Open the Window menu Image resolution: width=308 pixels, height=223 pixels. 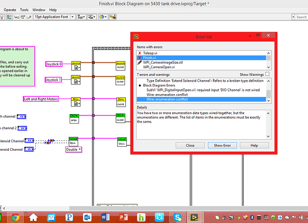(39, 10)
